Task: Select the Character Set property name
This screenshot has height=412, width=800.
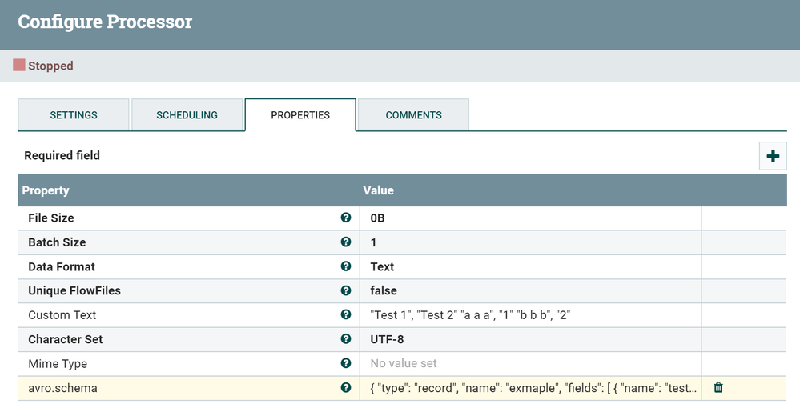Action: tap(66, 339)
